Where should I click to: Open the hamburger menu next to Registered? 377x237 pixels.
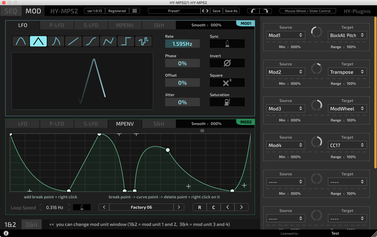click(135, 11)
